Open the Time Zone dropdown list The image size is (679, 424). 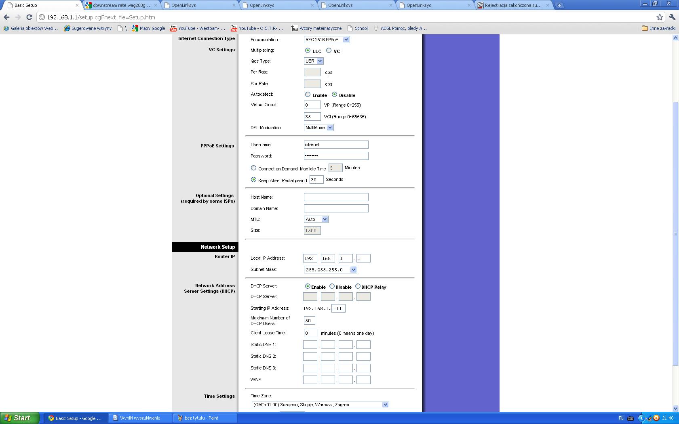coord(320,405)
